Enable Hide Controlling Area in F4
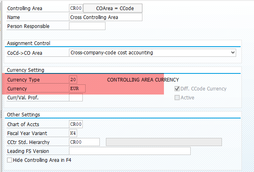The height and width of the screenshot is (172, 254). tap(10, 160)
